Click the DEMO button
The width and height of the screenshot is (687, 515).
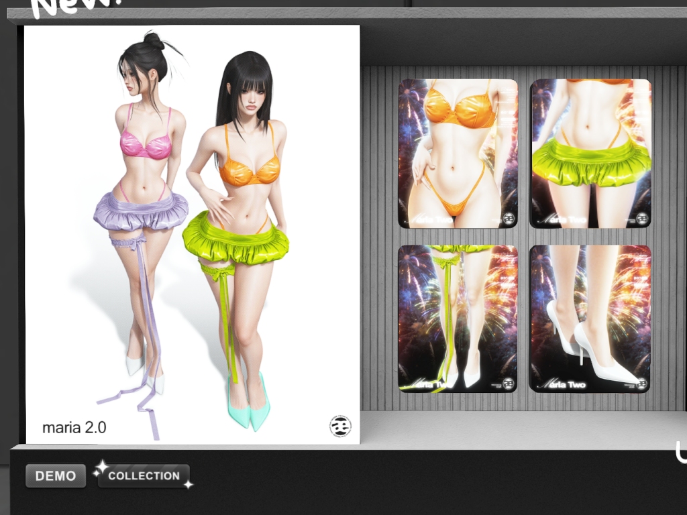coord(56,475)
